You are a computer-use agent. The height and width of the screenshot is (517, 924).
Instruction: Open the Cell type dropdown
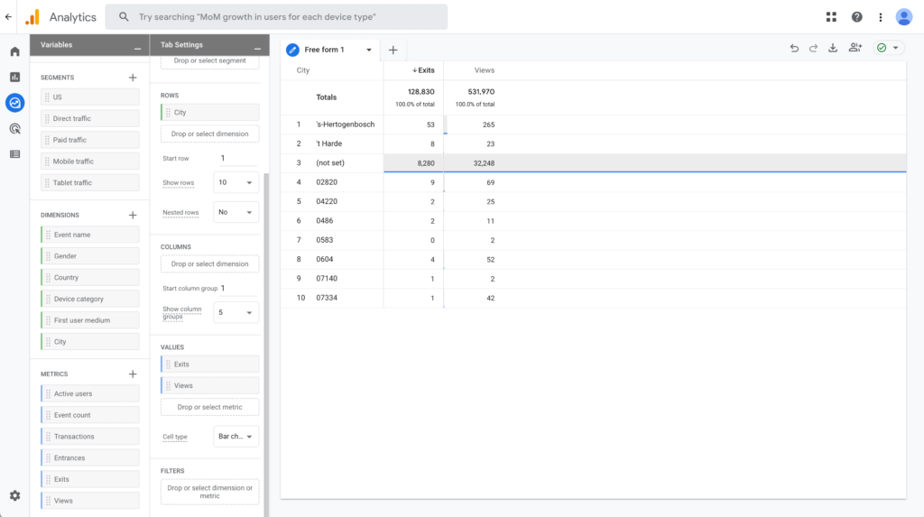click(236, 437)
